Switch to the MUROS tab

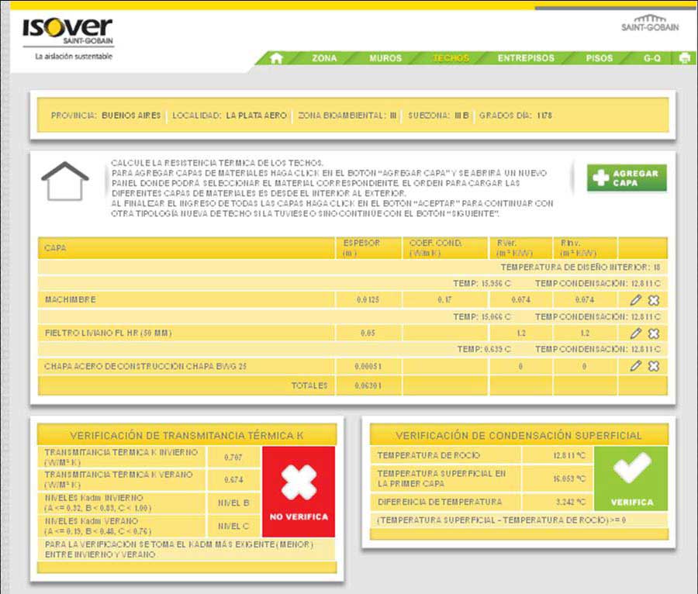[385, 58]
